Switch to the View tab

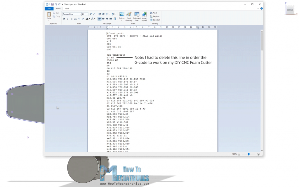(x=67, y=8)
